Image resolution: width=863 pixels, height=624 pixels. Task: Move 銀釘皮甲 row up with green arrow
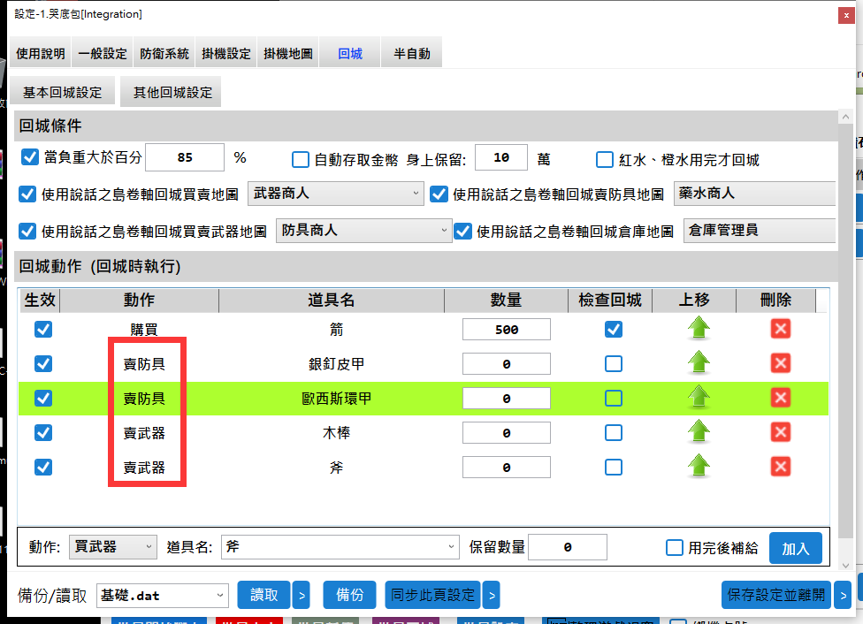click(x=699, y=363)
